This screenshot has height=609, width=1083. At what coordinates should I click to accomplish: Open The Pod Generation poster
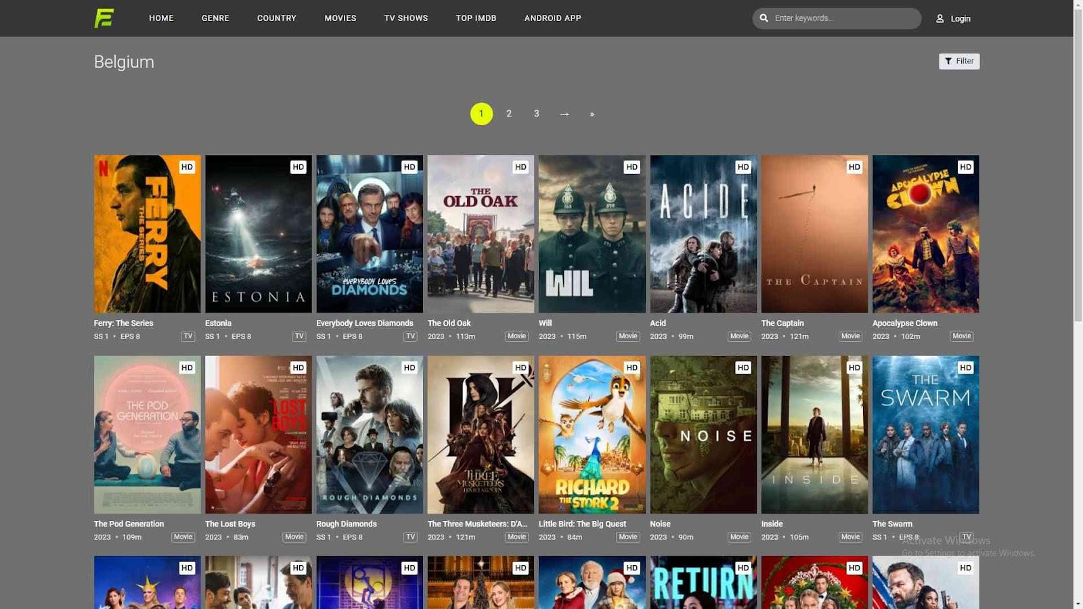click(148, 435)
